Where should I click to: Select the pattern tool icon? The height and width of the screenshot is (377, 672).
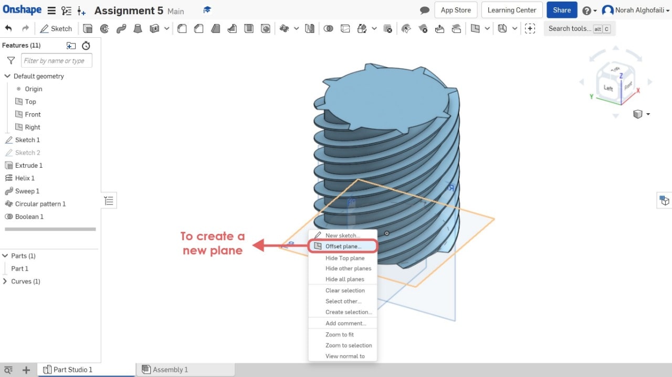285,29
